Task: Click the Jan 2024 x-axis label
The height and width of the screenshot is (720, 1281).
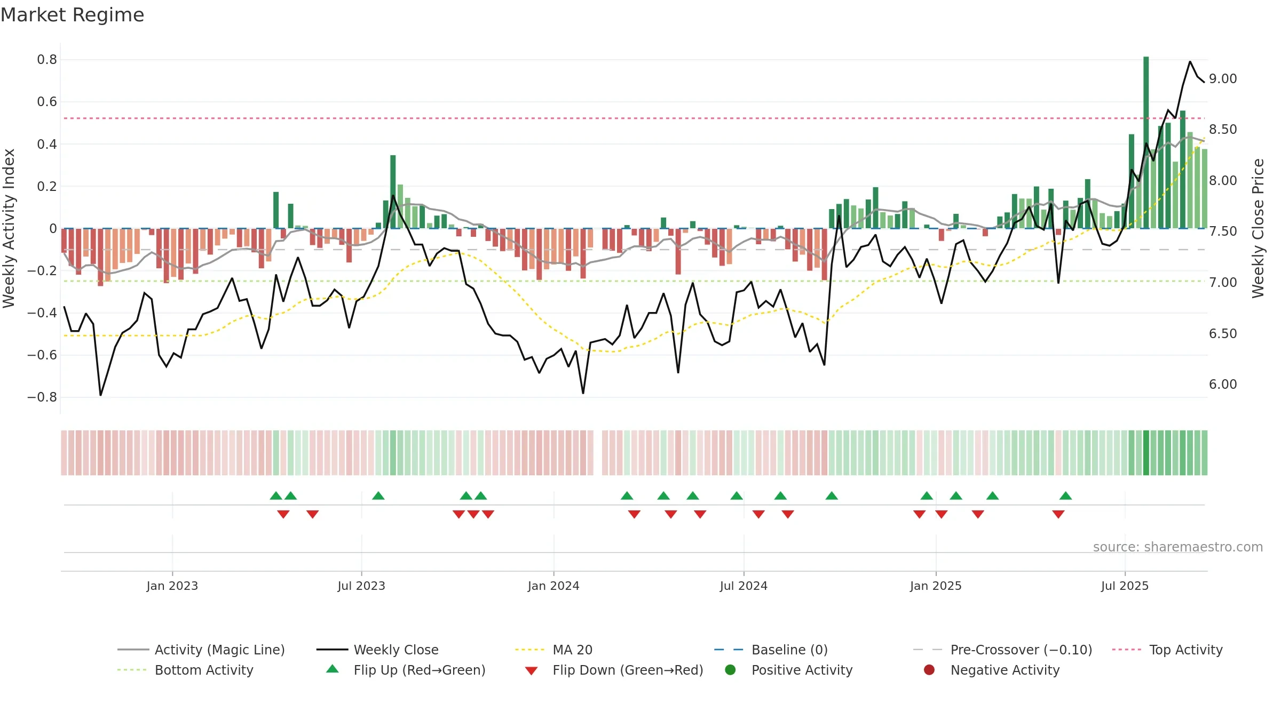Action: (553, 586)
